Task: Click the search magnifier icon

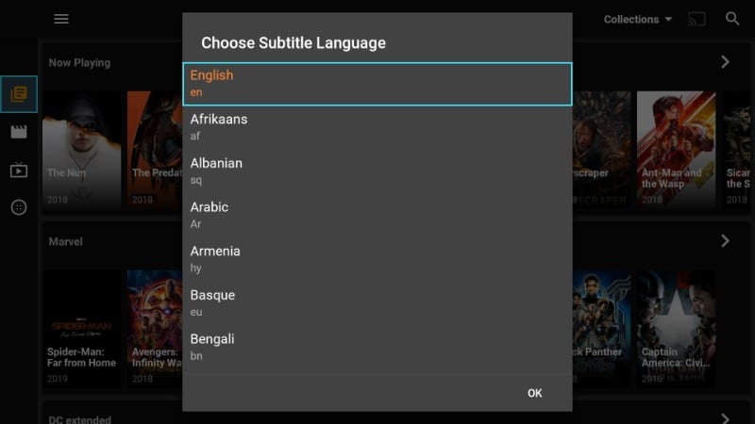Action: pyautogui.click(x=732, y=19)
